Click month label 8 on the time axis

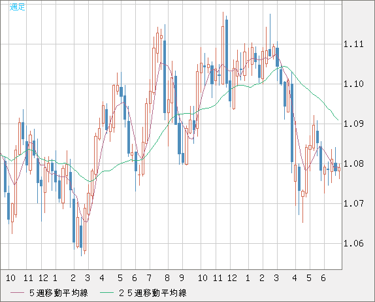pyautogui.click(x=167, y=278)
